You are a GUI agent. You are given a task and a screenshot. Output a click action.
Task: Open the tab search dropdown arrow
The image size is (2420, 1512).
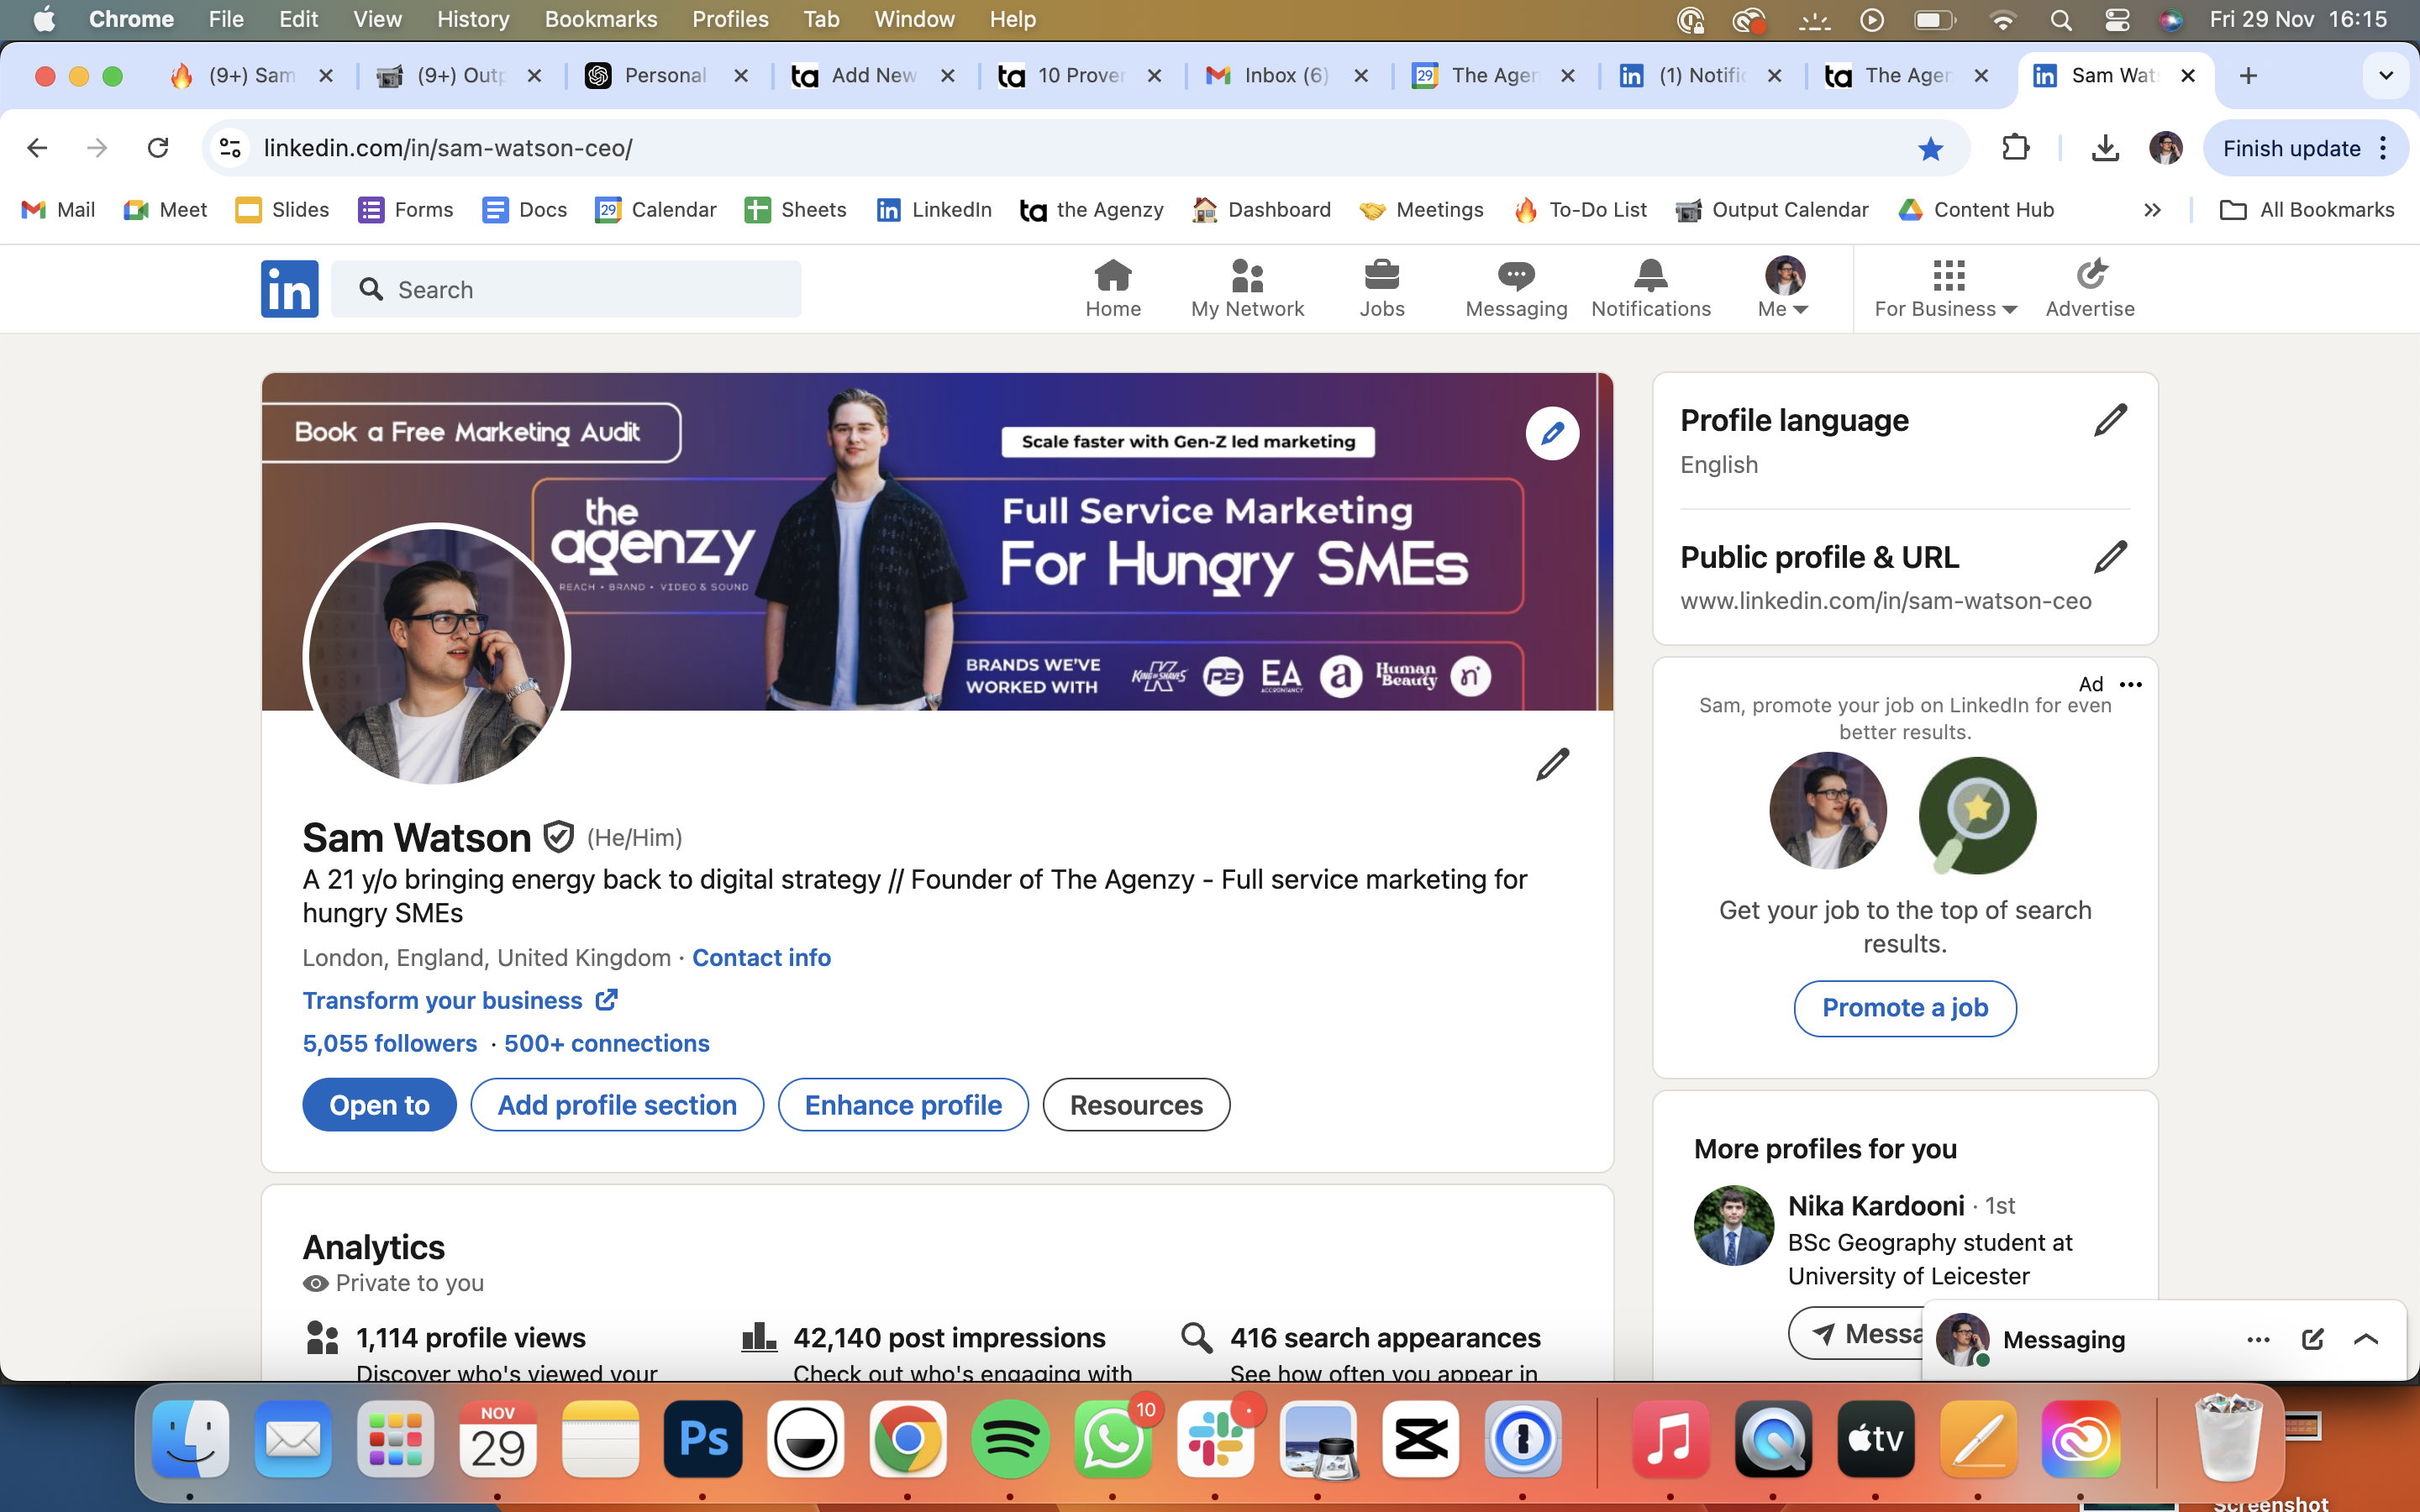coord(2386,76)
